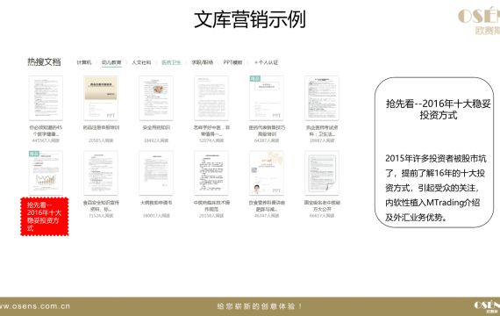Go to the 求职/职场 tab
Viewport: 500px width, 316px height.
pyautogui.click(x=202, y=62)
